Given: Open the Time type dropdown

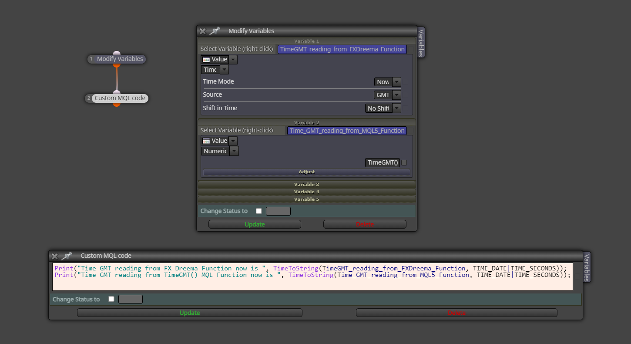Looking at the screenshot, I should click(224, 70).
